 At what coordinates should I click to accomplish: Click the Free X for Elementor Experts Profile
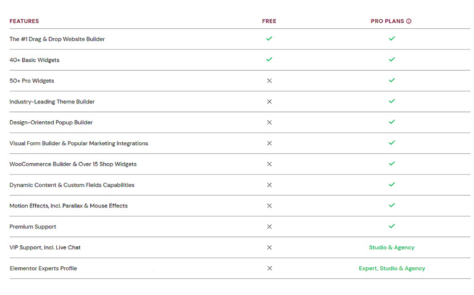270,268
